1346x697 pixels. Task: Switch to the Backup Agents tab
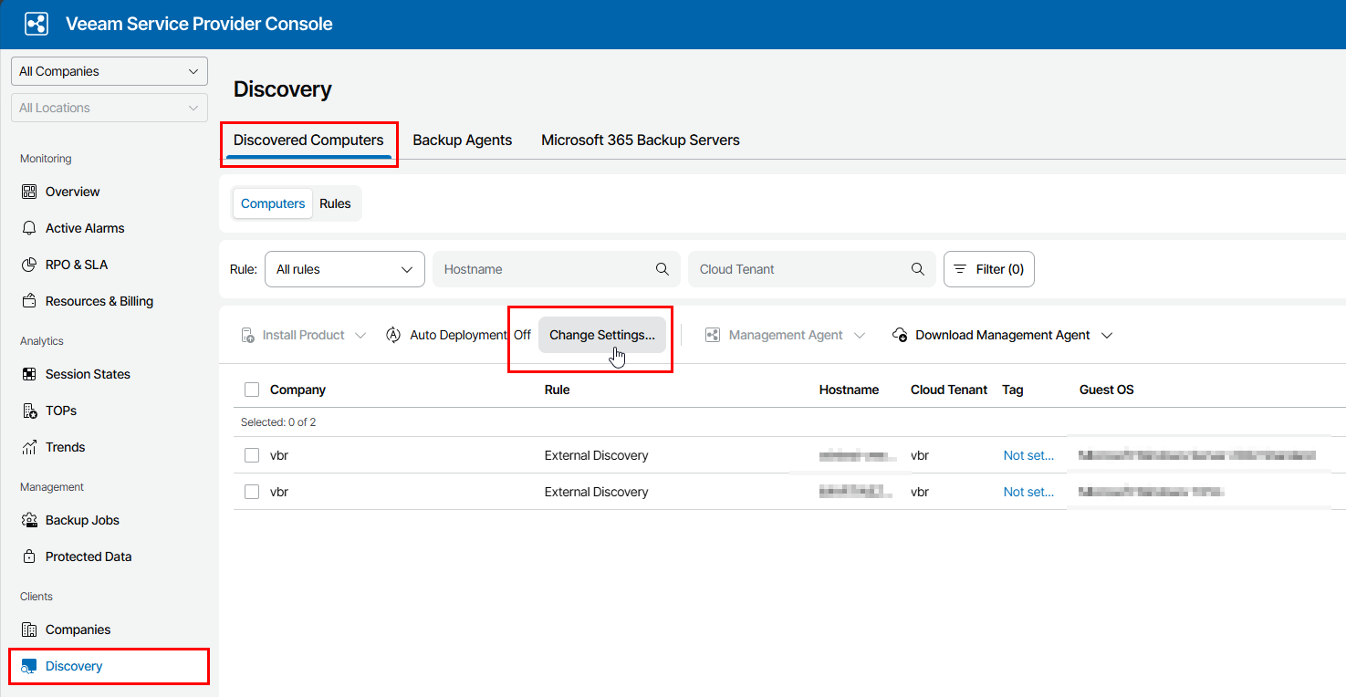tap(462, 140)
